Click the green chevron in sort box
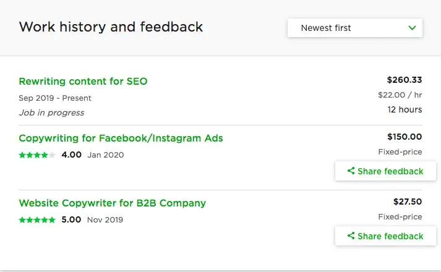Viewport: 441px width, 272px height. click(412, 28)
